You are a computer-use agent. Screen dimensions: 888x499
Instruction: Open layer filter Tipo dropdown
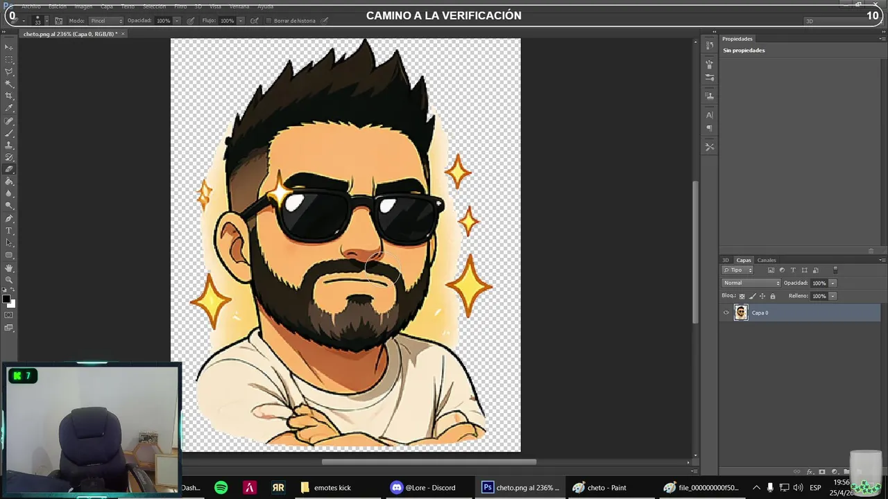click(x=737, y=270)
